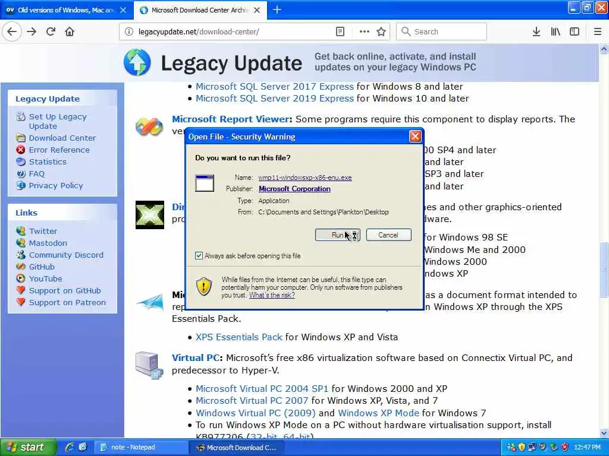Image resolution: width=609 pixels, height=456 pixels.
Task: Click the application file icon in dialog
Action: pyautogui.click(x=205, y=183)
